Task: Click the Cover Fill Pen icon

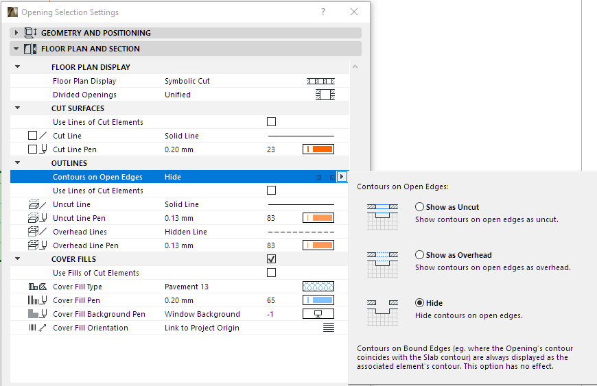Action: (37, 300)
